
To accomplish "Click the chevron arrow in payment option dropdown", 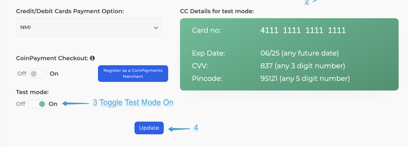I will point(156,28).
